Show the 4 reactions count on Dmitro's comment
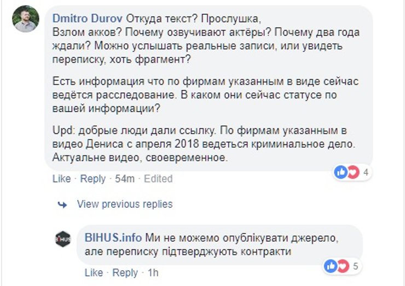Viewport: 405px width, 286px height. point(366,173)
